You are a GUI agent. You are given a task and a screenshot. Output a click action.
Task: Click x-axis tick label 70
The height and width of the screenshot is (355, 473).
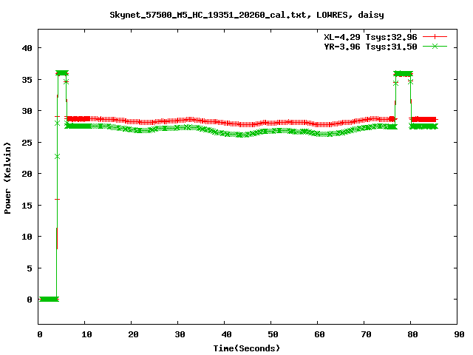pyautogui.click(x=366, y=334)
